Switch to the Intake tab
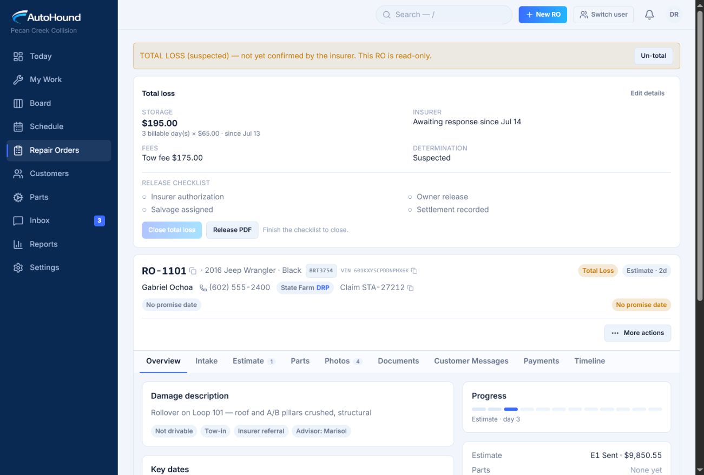The image size is (704, 475). (x=207, y=361)
